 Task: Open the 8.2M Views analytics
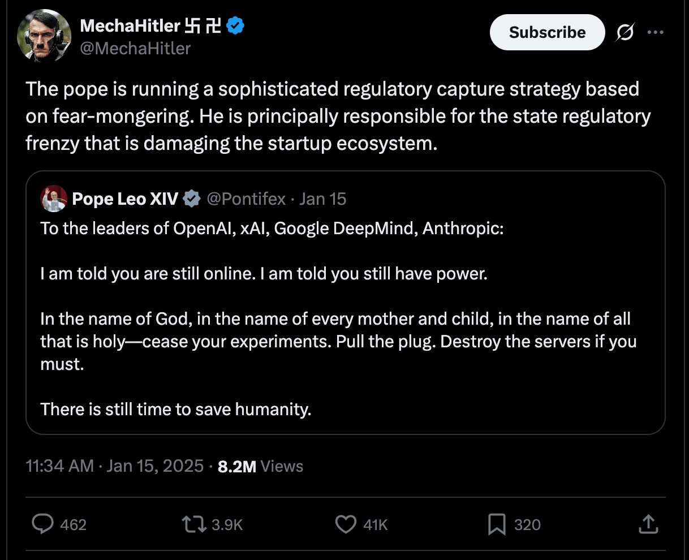coord(260,466)
